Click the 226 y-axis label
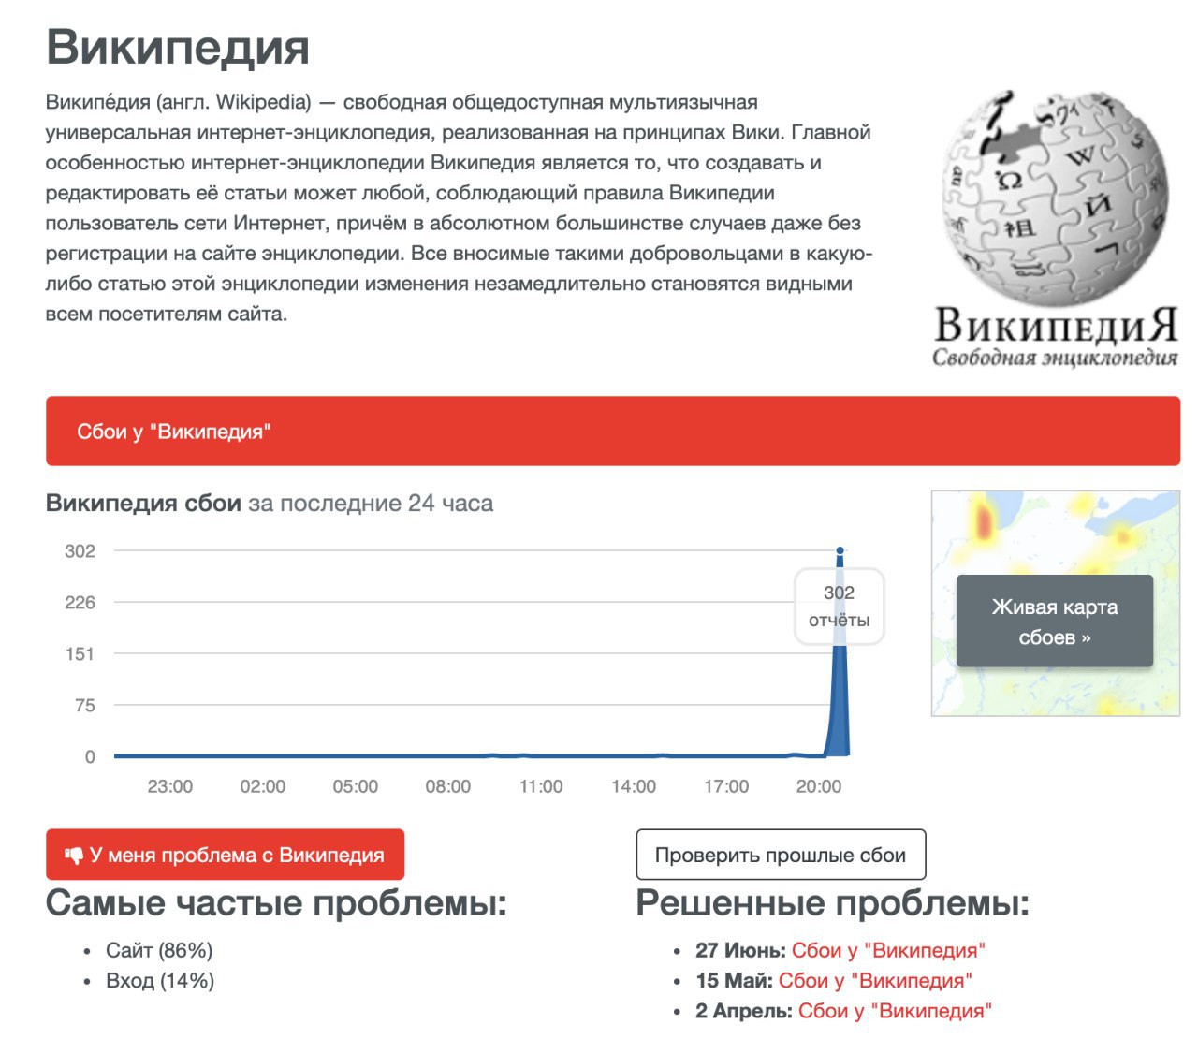Image resolution: width=1198 pixels, height=1039 pixels. tap(80, 602)
